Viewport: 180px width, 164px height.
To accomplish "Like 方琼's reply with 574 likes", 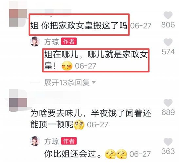I will (168, 42).
